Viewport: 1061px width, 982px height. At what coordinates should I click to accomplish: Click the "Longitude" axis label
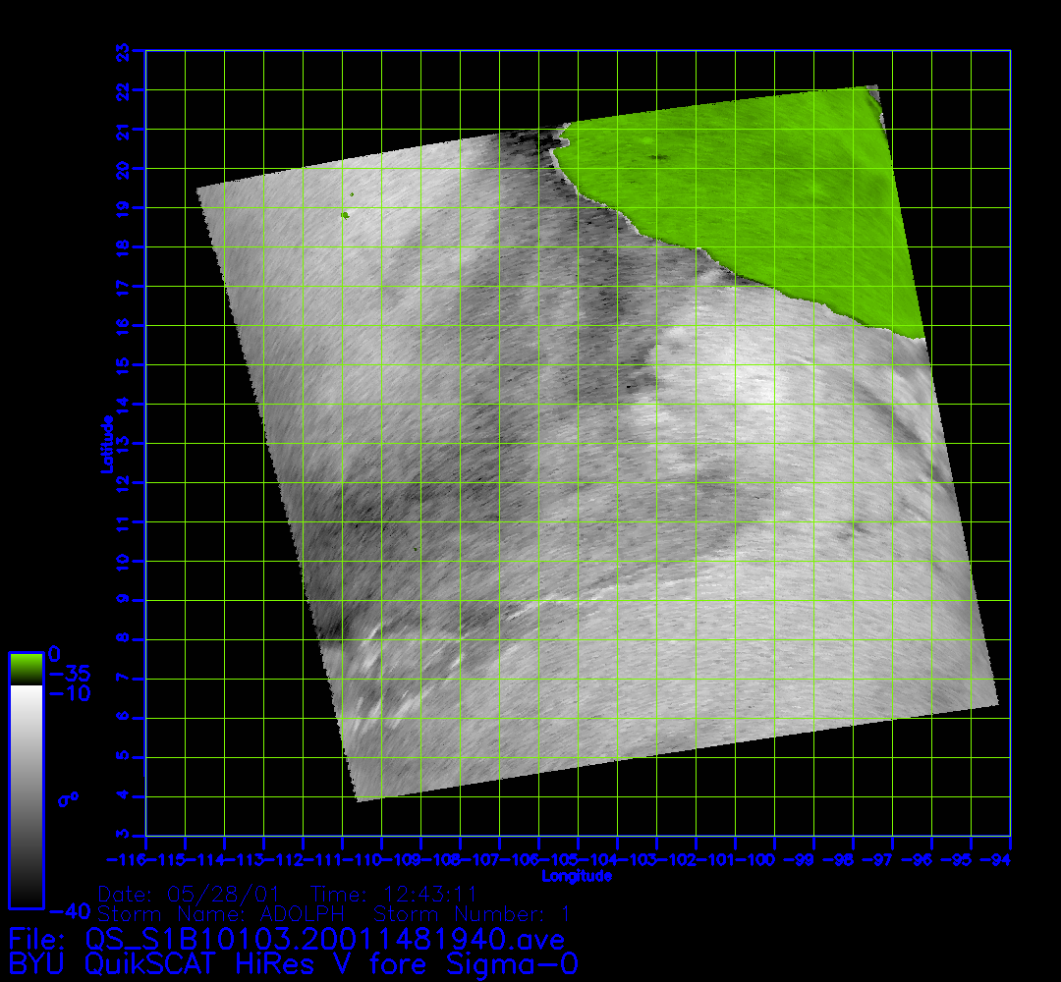tap(577, 876)
